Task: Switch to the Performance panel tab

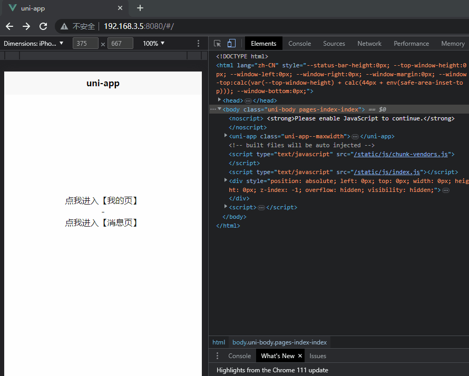Action: click(x=411, y=44)
